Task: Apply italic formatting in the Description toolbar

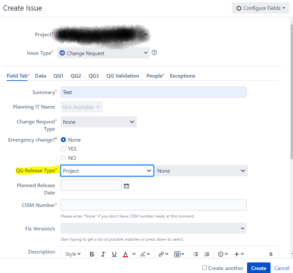Action: coord(103,254)
